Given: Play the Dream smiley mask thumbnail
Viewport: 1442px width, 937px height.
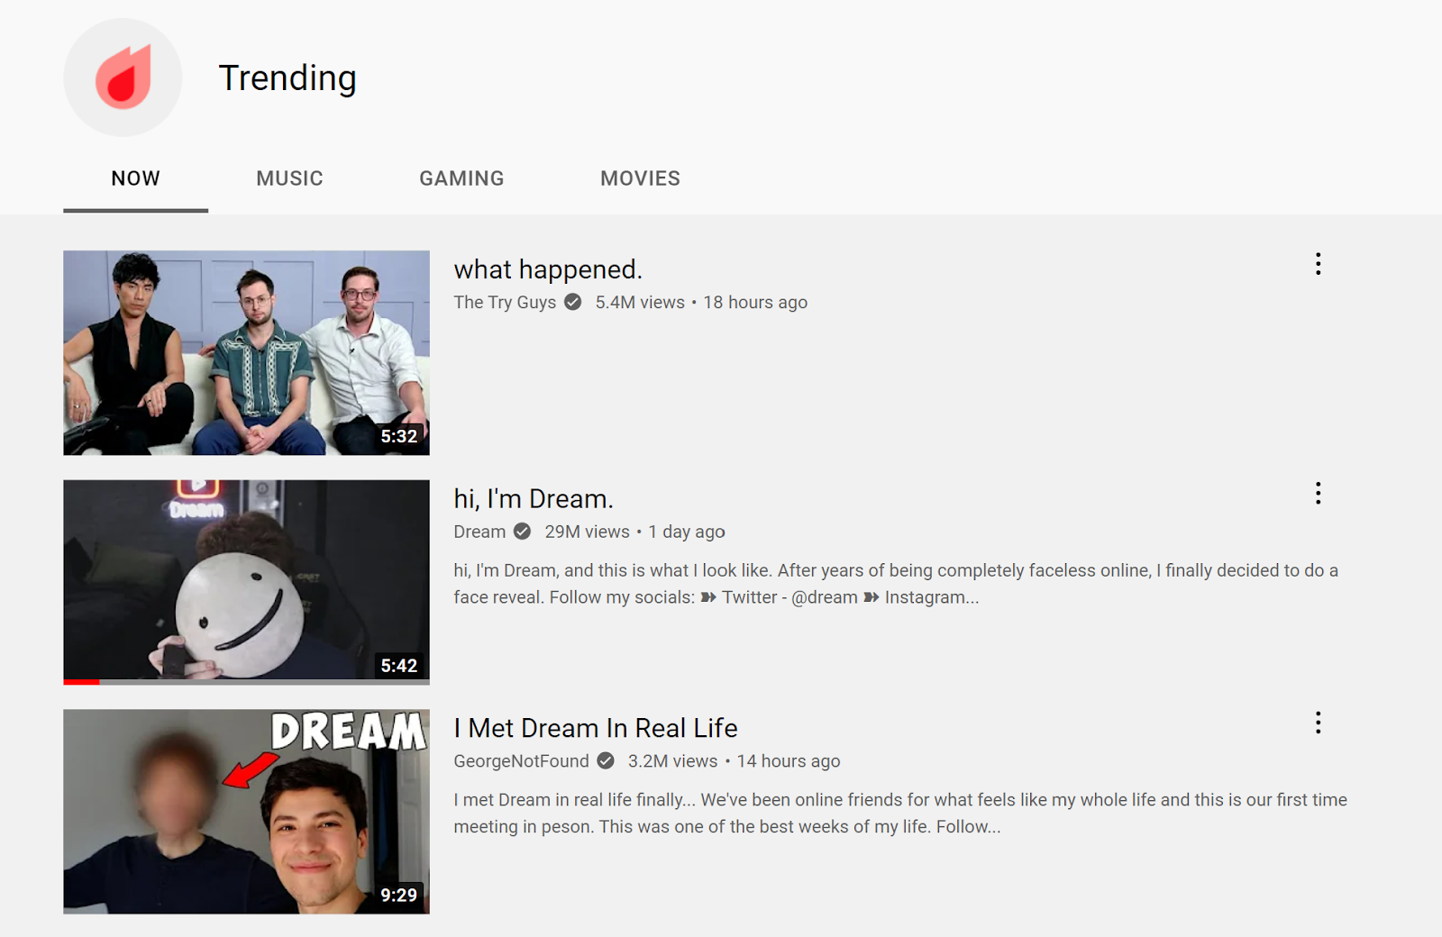Looking at the screenshot, I should click(x=246, y=582).
